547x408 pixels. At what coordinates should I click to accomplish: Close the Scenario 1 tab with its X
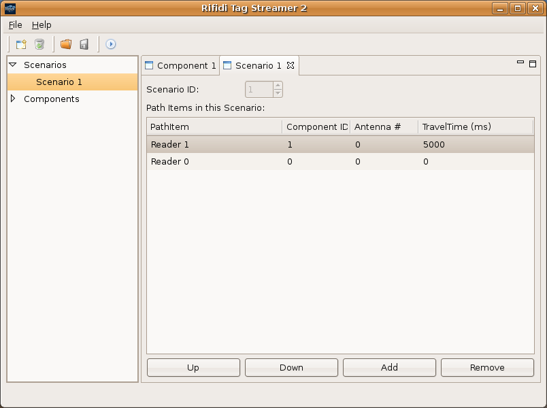click(291, 66)
